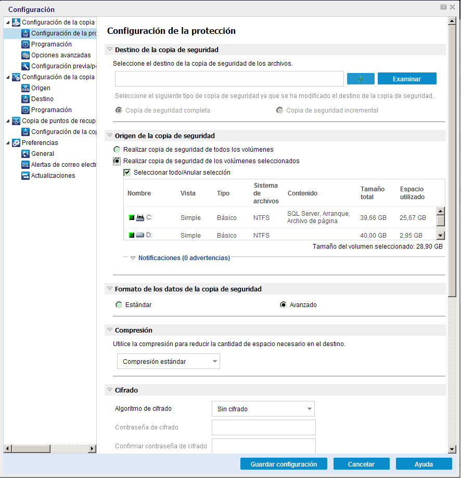This screenshot has height=478, width=461.
Task: Collapse the first Configuración de la copia tree node
Action: [x=8, y=22]
